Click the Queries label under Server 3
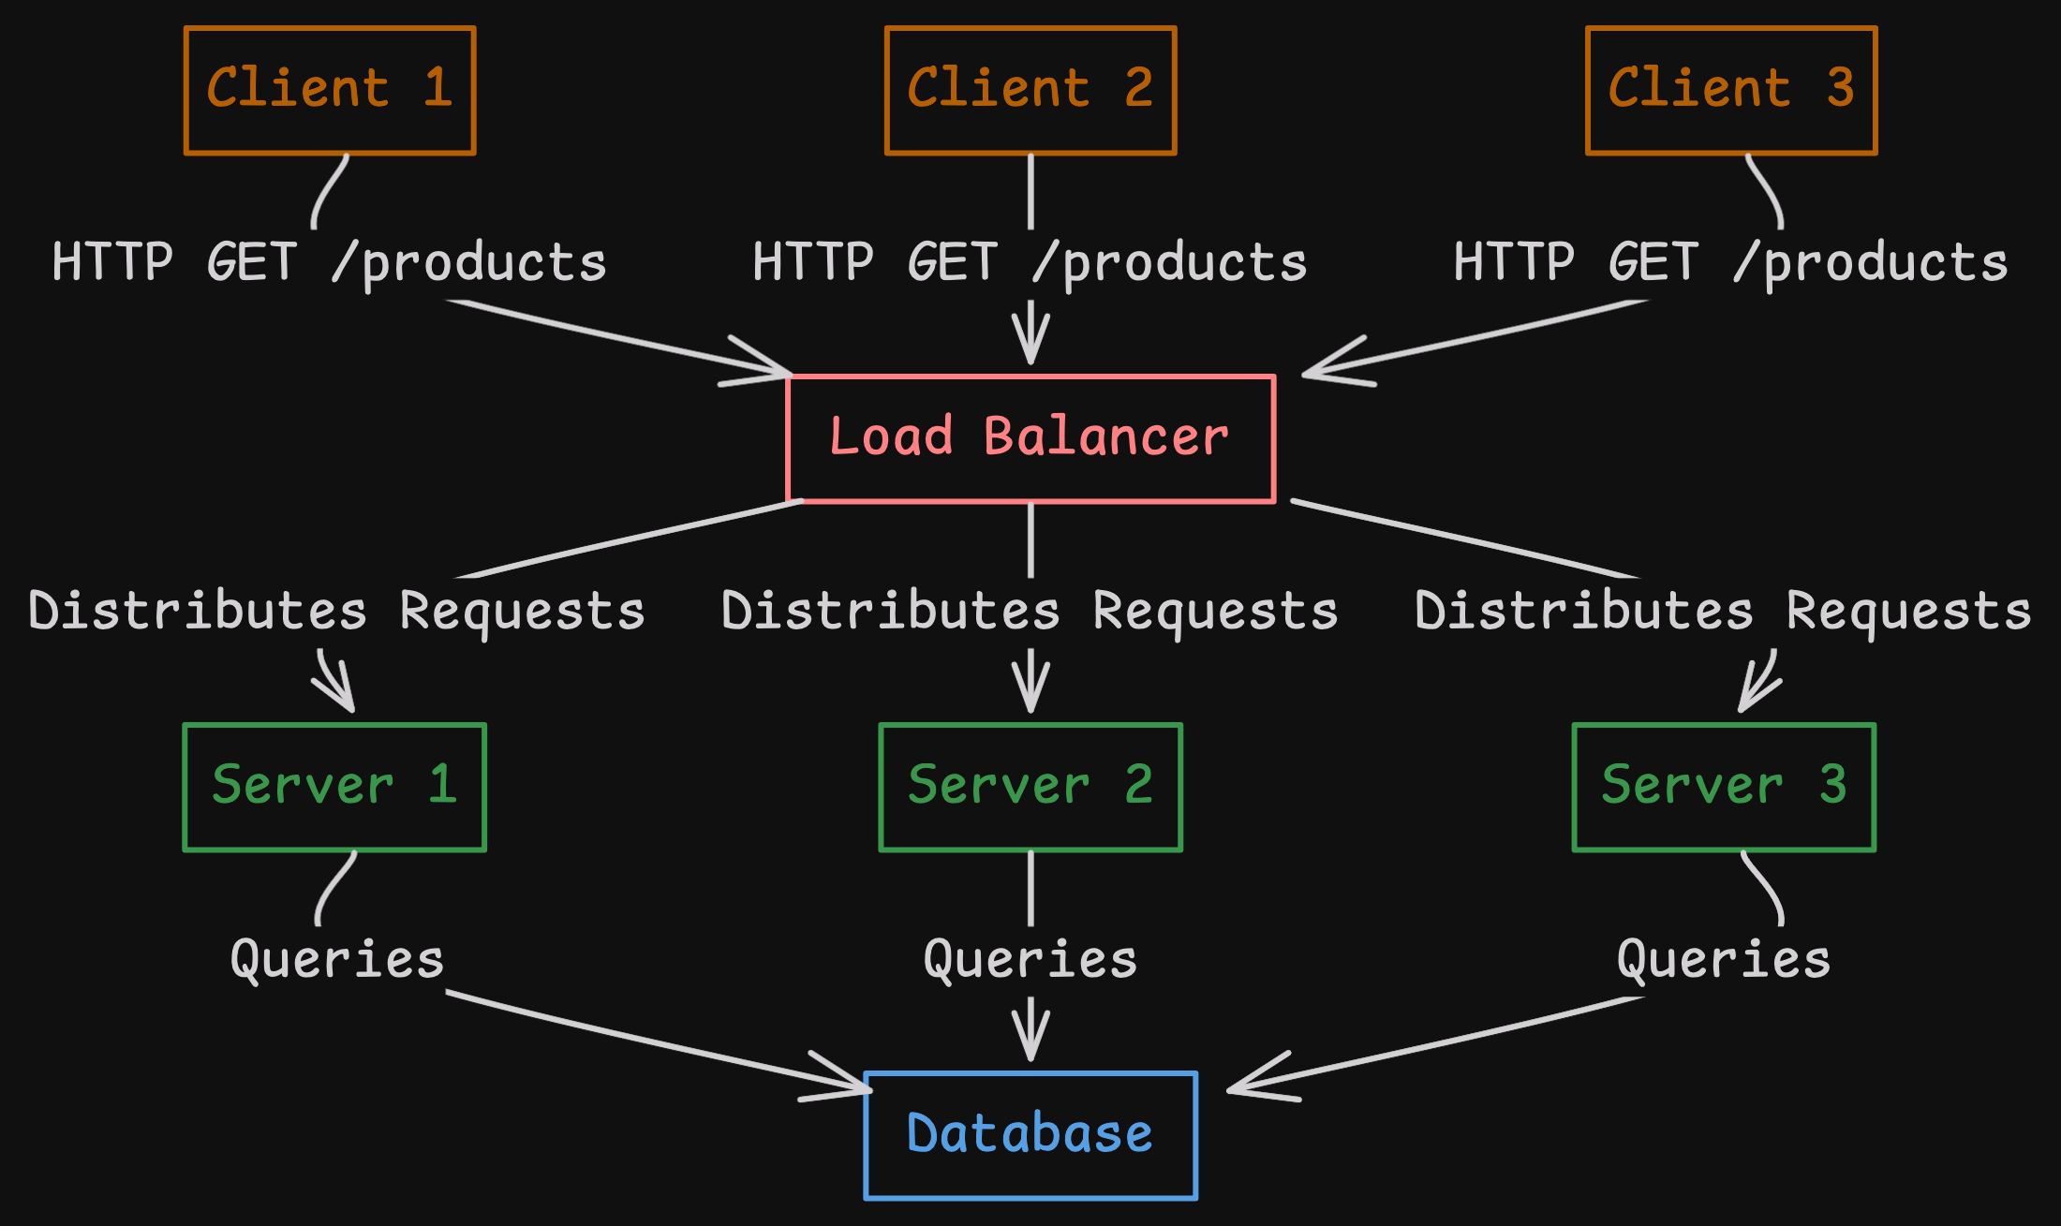This screenshot has width=2061, height=1226. [x=1722, y=957]
